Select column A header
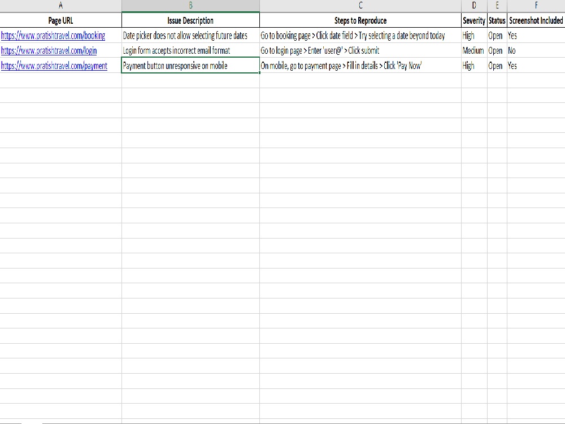Screen dimensions: 565x424 click(x=60, y=6)
